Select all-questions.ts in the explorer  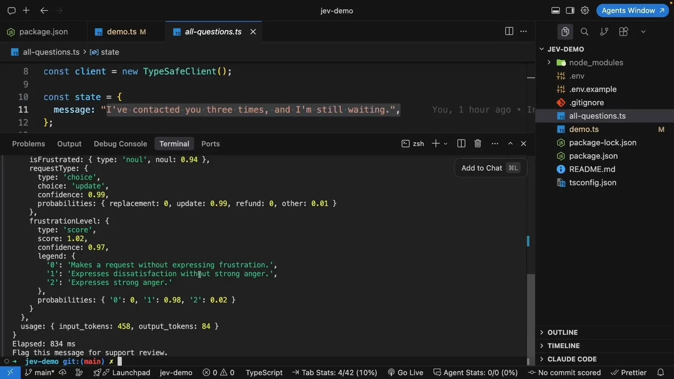(x=604, y=116)
